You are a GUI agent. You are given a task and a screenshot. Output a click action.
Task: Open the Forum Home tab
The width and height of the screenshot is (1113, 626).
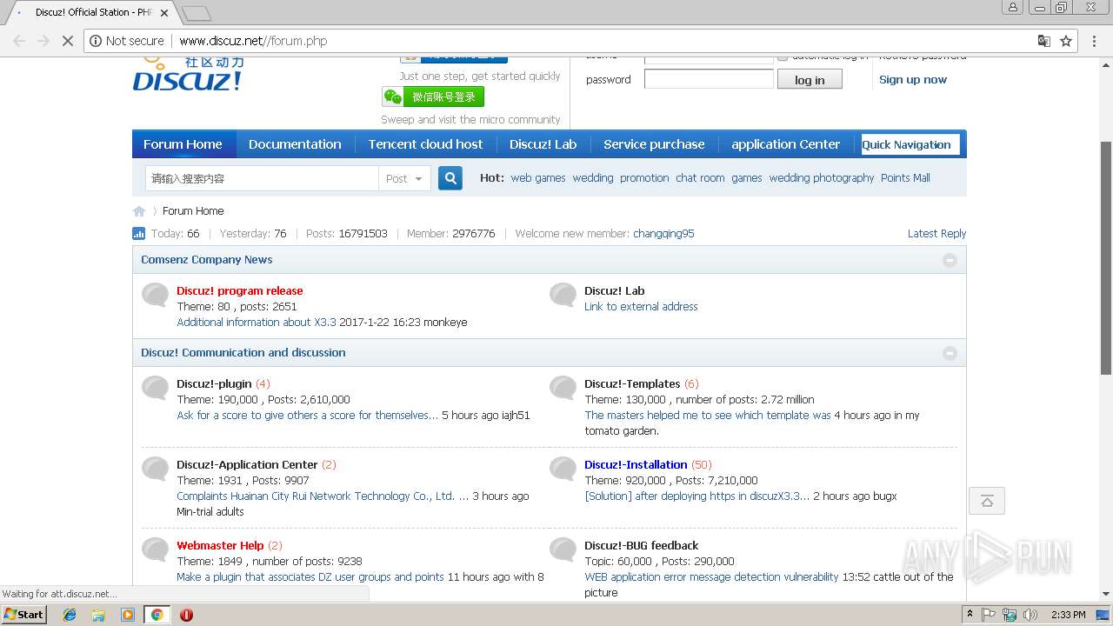[x=183, y=144]
